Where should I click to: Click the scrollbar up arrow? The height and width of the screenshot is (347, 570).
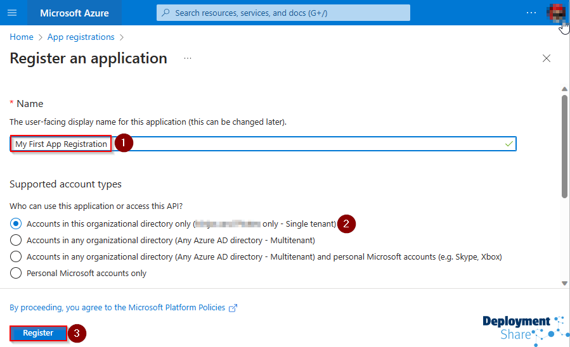coord(564,89)
